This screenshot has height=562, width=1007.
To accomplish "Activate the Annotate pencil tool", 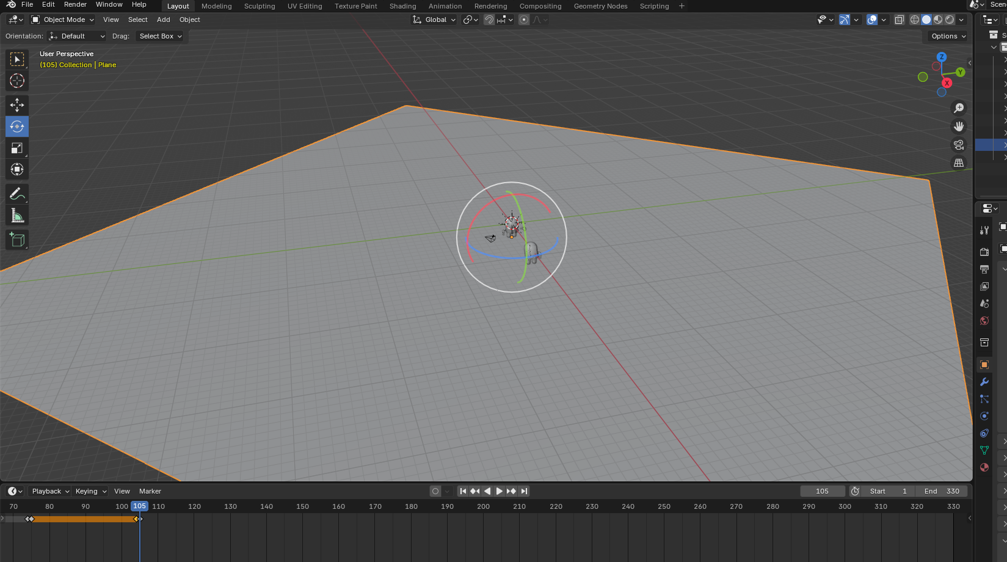I will [17, 194].
